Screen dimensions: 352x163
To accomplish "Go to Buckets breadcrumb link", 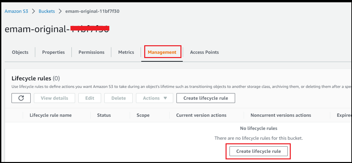I will (x=47, y=11).
